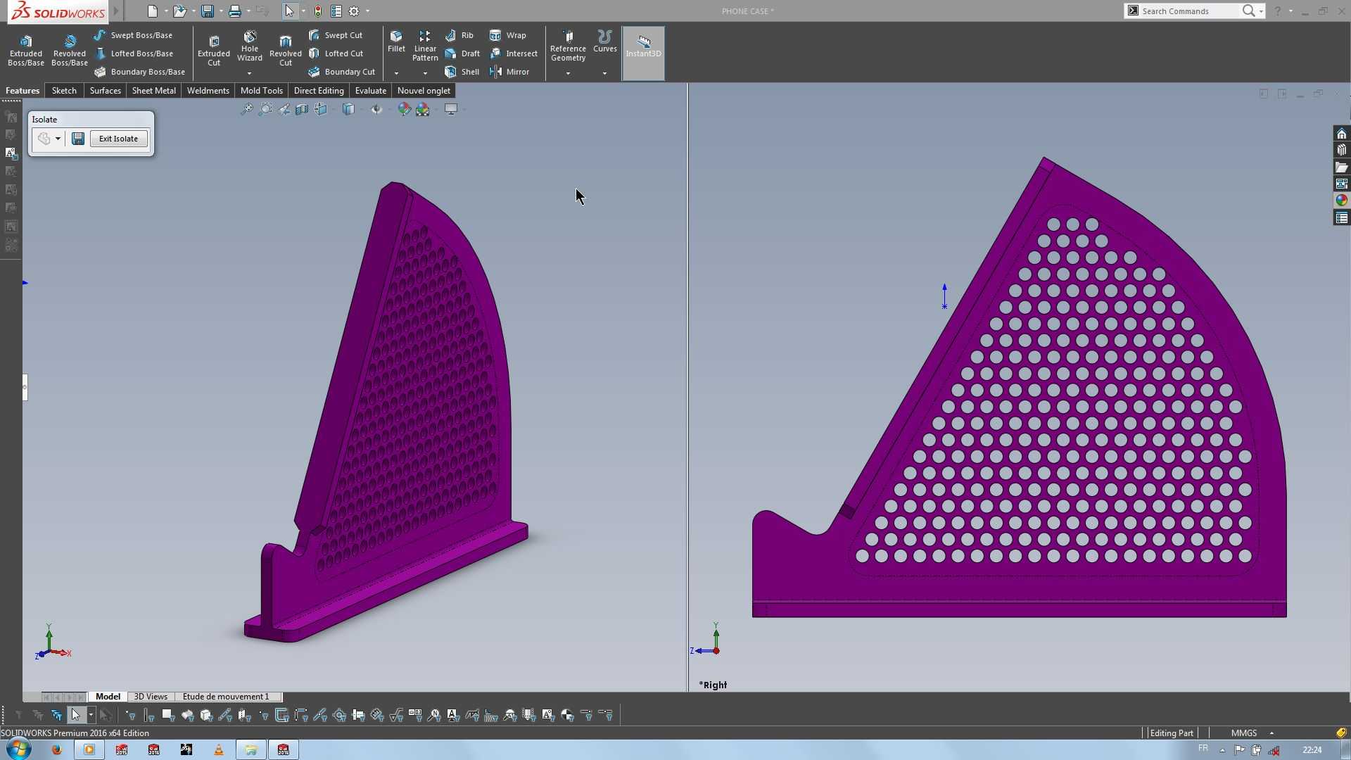
Task: Toggle the Hide/Show Items eye icon
Action: [x=376, y=109]
